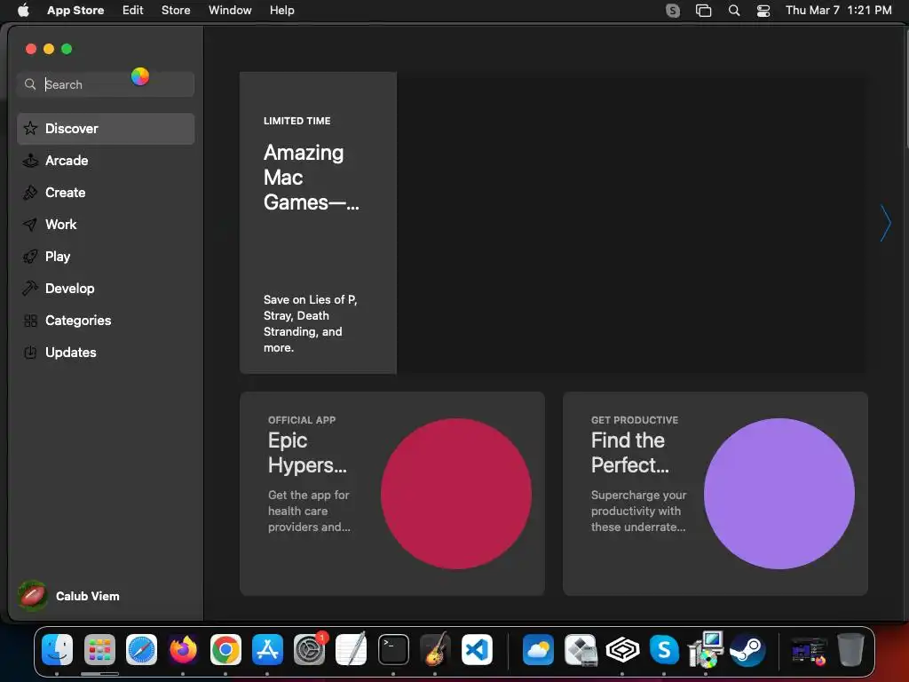This screenshot has height=682, width=909.
Task: Browse Categories in the sidebar
Action: pos(106,320)
